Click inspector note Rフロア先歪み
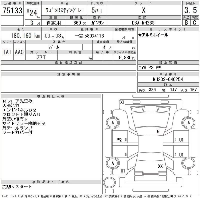Image resolution: width=200 pixels, height=200 pixels. 17,101
